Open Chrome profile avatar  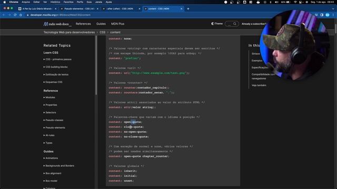(328, 15)
